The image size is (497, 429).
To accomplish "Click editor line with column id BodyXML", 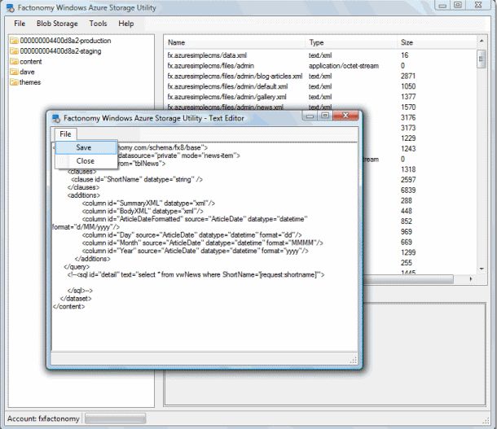I will (143, 211).
